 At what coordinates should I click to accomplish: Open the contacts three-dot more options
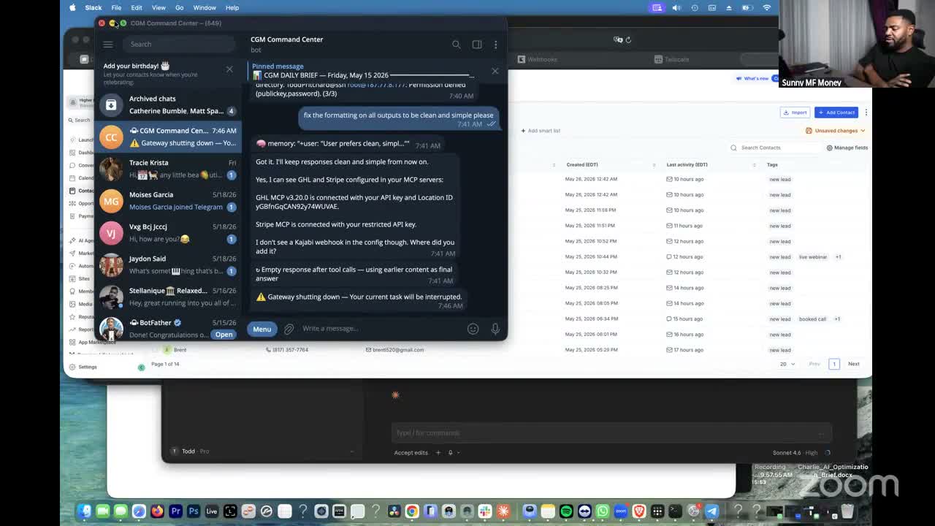pos(866,113)
